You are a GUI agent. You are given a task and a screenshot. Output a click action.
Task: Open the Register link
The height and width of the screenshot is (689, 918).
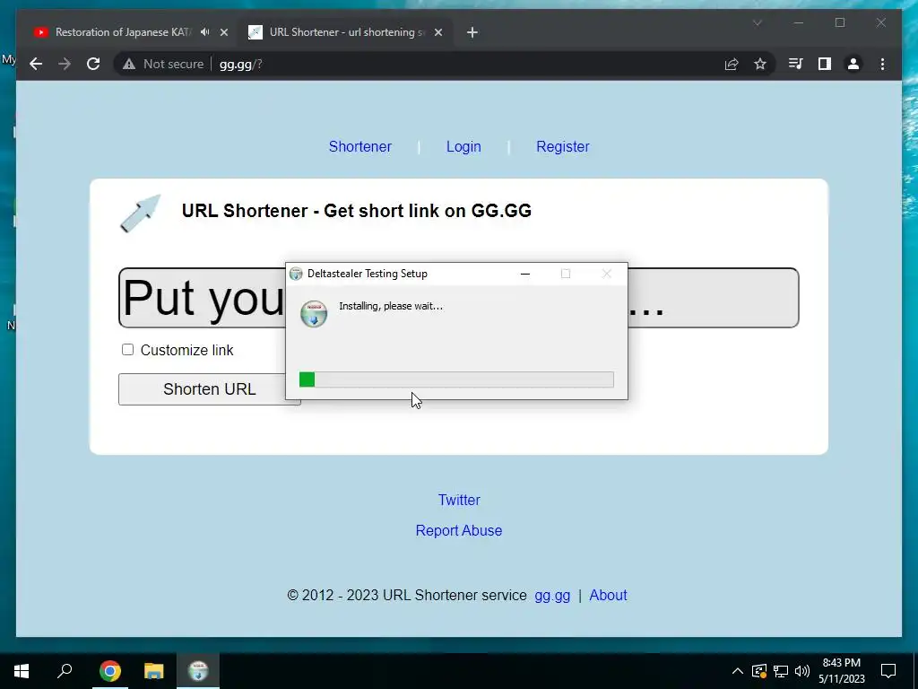pos(563,146)
